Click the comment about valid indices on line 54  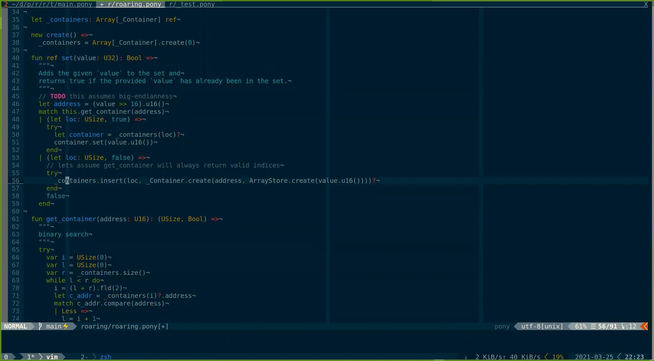(163, 165)
